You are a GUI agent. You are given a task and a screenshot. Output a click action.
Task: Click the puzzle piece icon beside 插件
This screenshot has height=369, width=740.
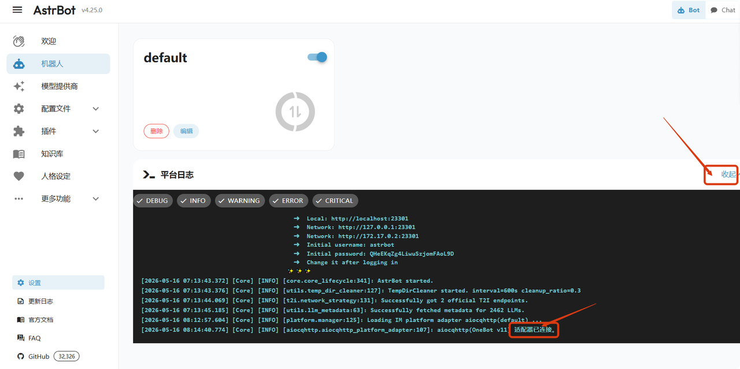pyautogui.click(x=19, y=131)
